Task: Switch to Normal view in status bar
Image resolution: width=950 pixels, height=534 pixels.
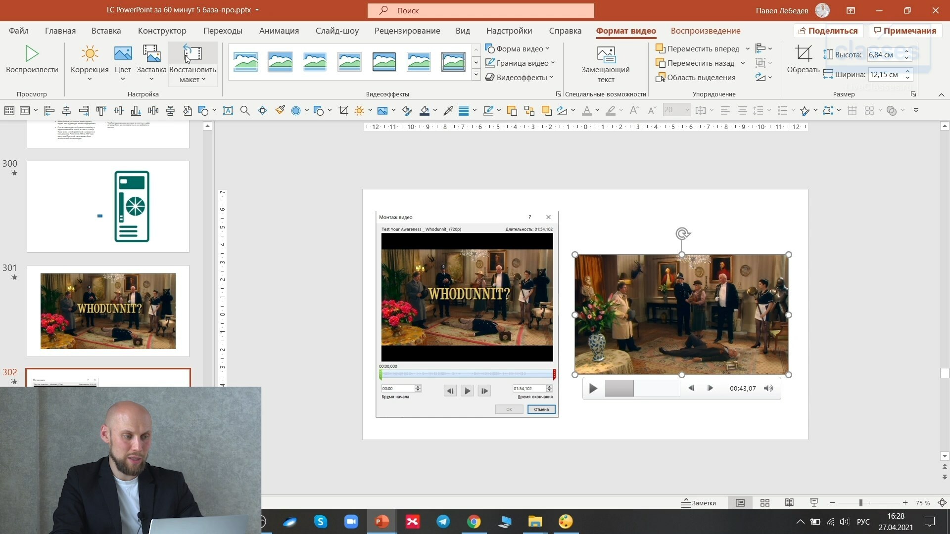Action: [x=740, y=503]
